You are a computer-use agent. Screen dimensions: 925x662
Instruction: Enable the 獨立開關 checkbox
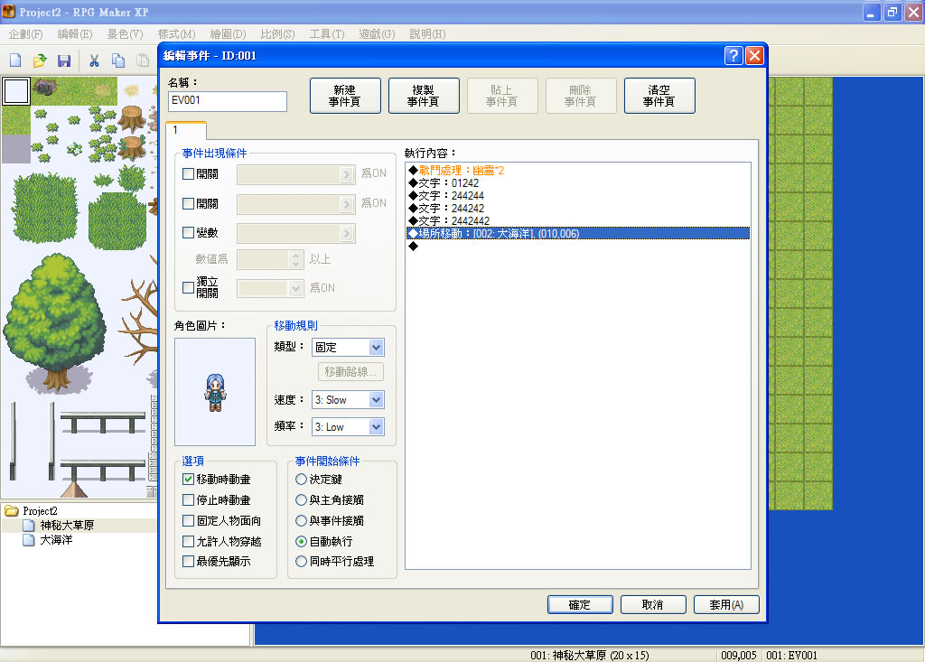(x=188, y=287)
